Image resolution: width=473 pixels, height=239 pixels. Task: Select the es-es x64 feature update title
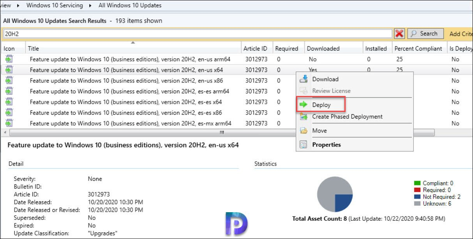(x=126, y=102)
